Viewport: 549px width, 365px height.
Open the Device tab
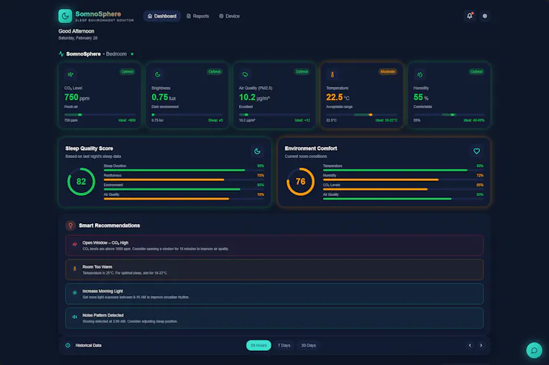pos(229,16)
